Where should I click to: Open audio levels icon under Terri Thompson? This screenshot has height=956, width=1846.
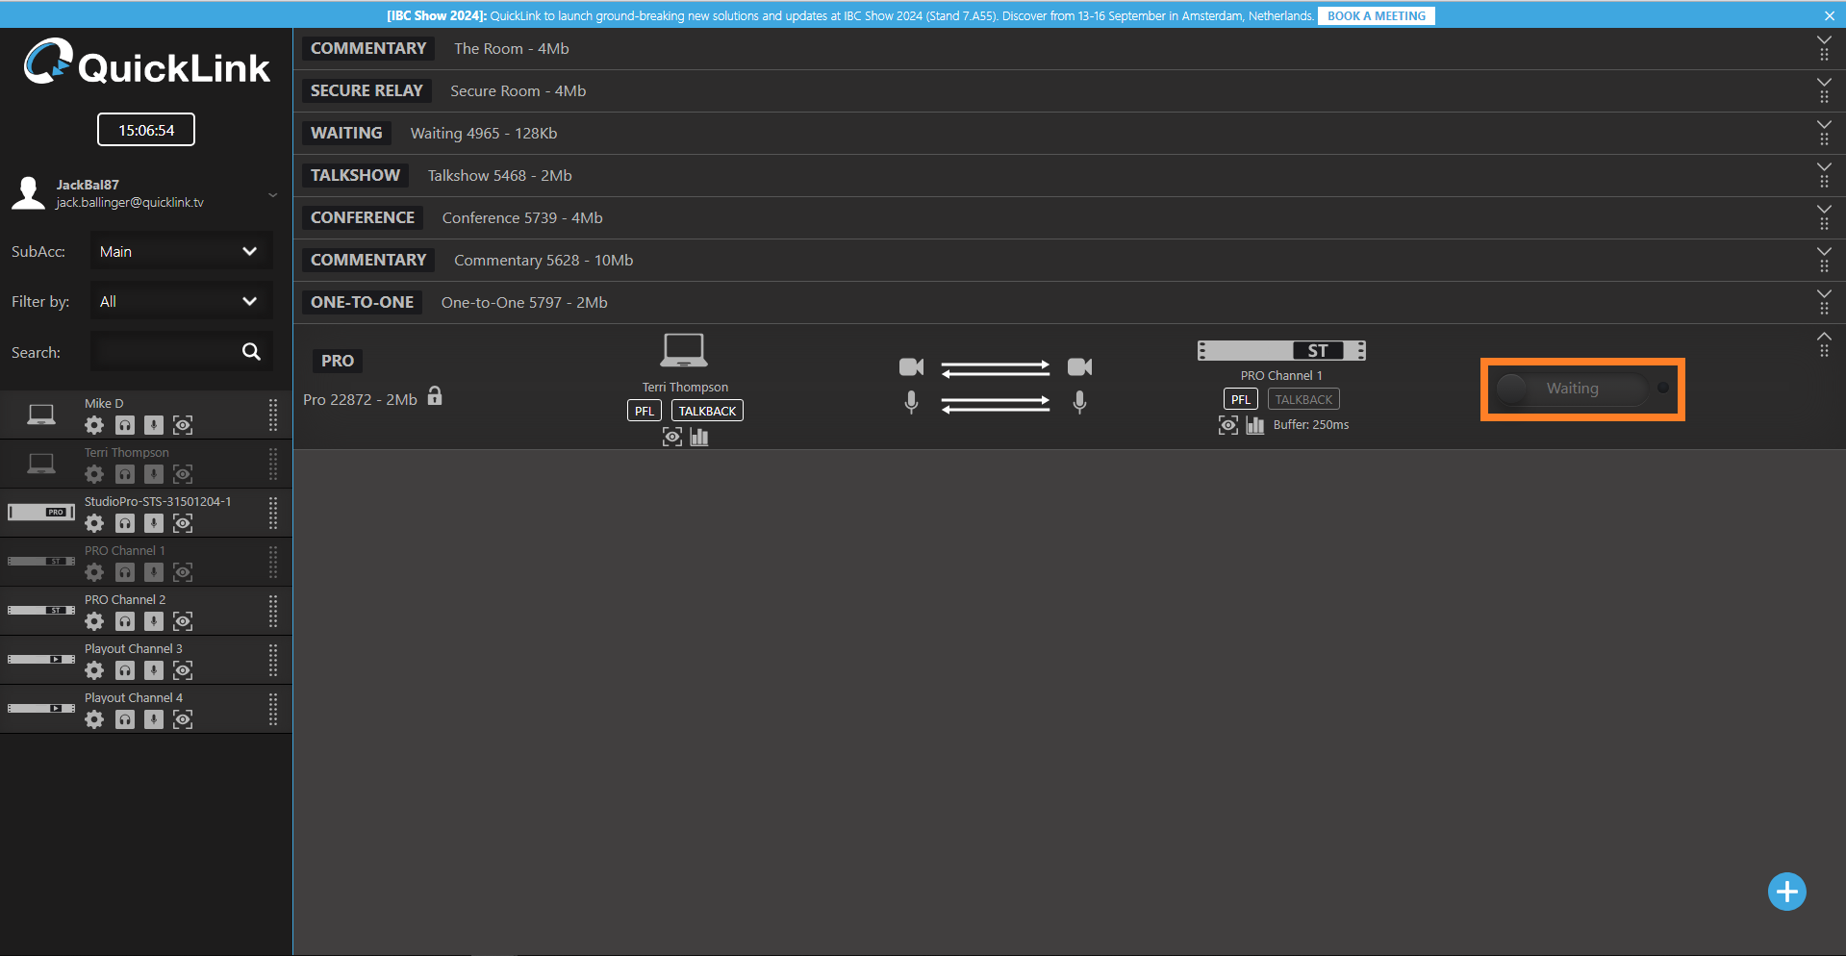[699, 438]
